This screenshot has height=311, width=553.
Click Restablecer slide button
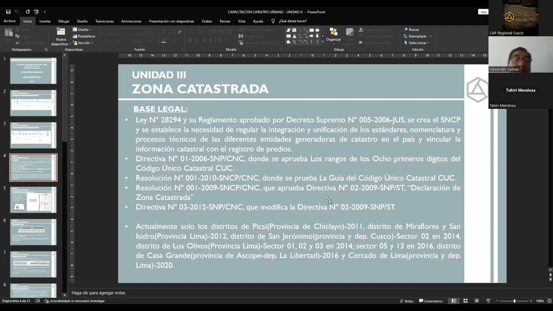coord(84,36)
